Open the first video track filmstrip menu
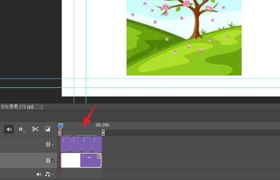This screenshot has width=280, height=180. click(x=50, y=144)
